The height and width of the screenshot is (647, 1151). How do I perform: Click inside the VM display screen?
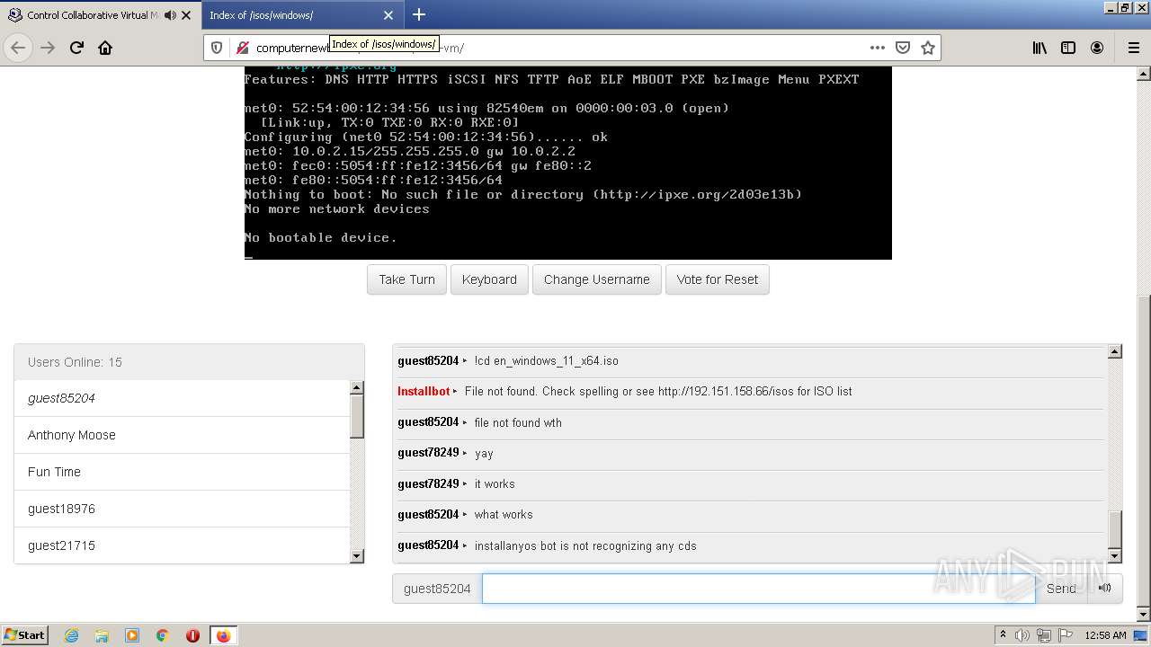tap(567, 163)
